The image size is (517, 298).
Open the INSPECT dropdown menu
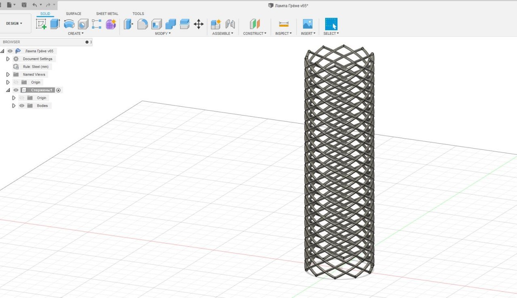284,34
